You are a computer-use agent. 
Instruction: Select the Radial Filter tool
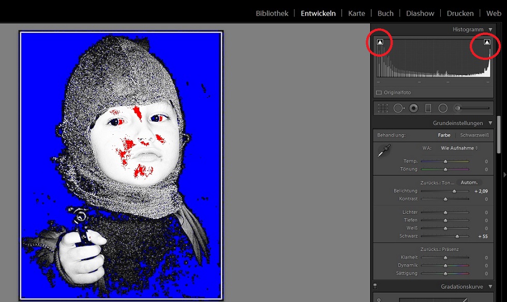(443, 108)
